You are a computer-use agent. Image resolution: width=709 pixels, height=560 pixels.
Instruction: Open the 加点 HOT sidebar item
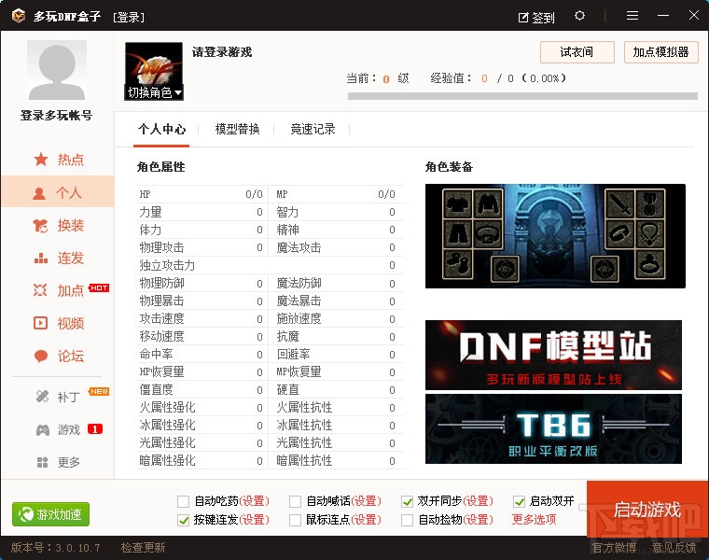(59, 290)
